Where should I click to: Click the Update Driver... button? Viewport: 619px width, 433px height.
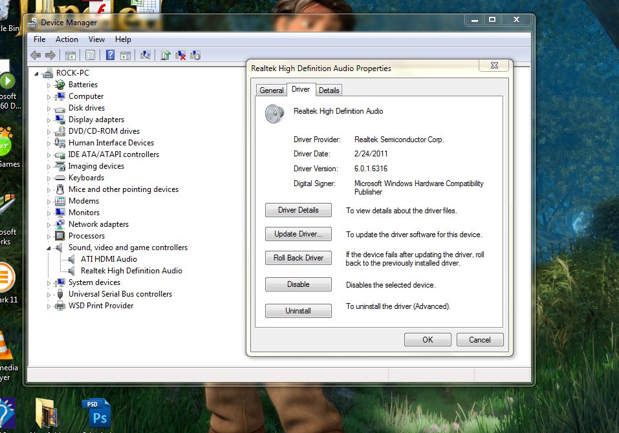pos(298,234)
